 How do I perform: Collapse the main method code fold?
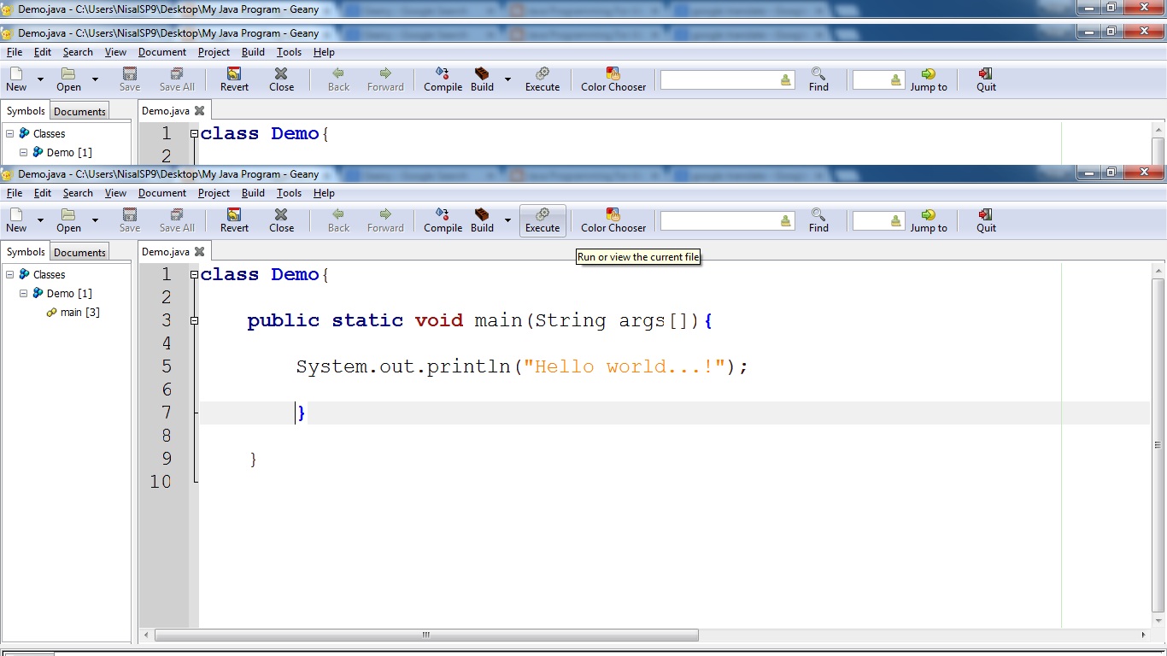pyautogui.click(x=195, y=320)
